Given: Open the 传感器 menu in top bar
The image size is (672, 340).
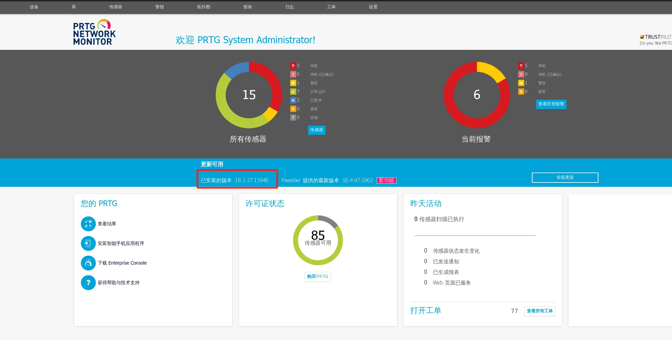Looking at the screenshot, I should point(115,7).
